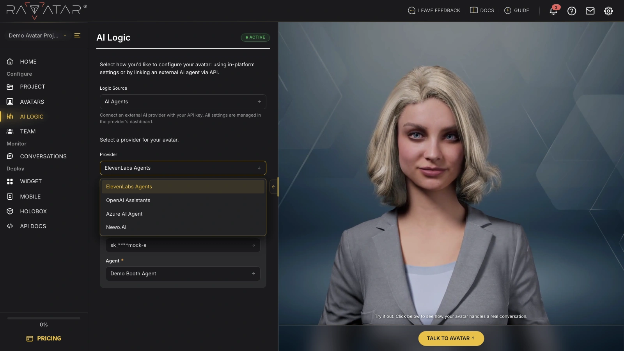Click the Leave Feedback link

click(434, 11)
